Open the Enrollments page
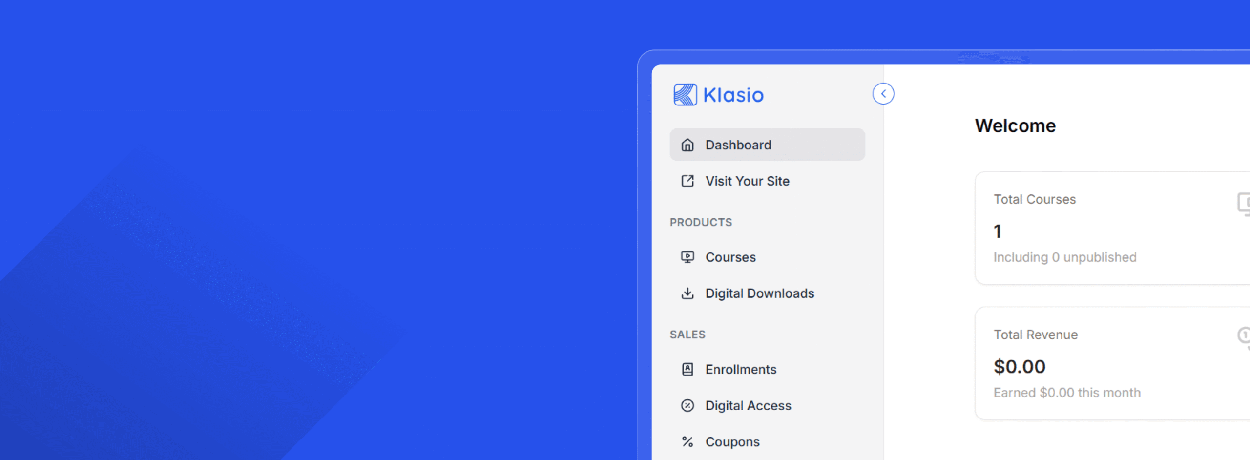Viewport: 1250px width, 460px height. tap(741, 369)
